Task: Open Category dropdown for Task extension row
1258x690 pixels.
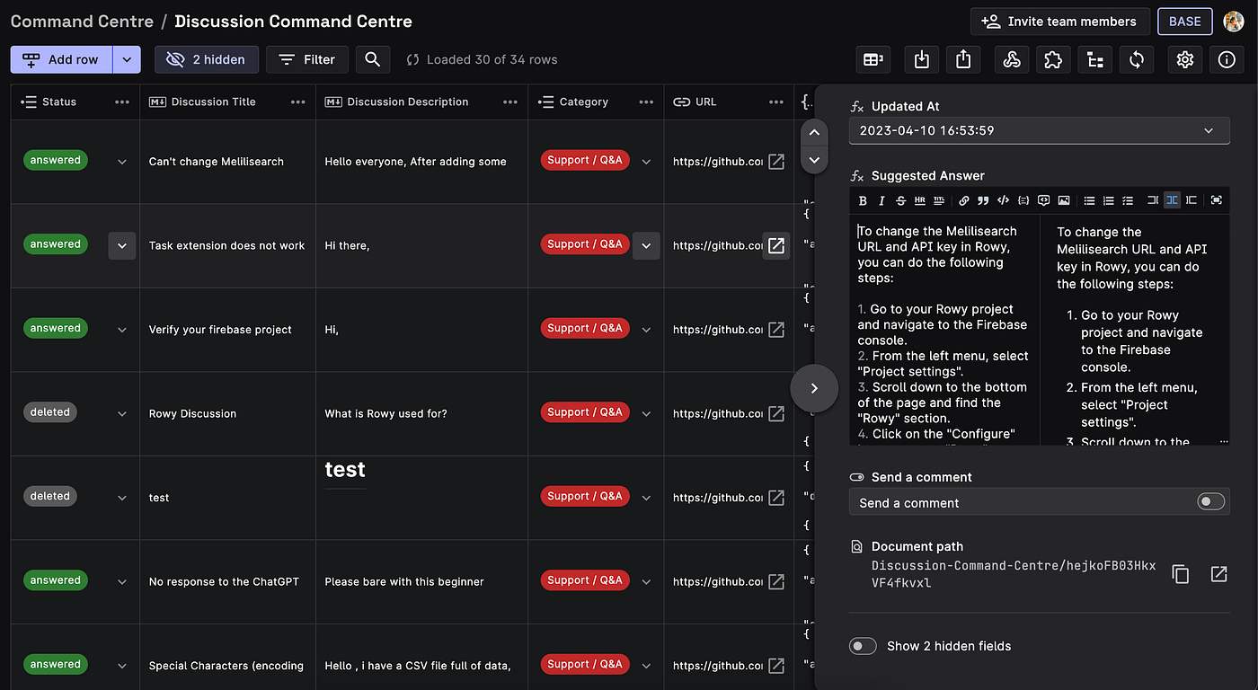Action: point(646,245)
